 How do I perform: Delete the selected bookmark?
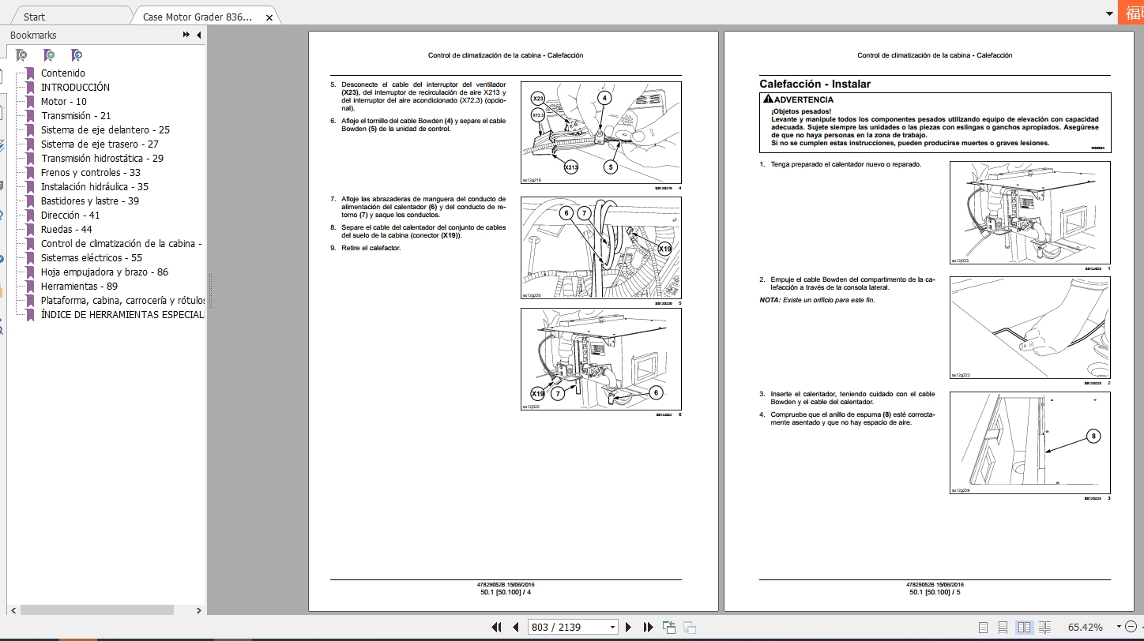[x=21, y=55]
